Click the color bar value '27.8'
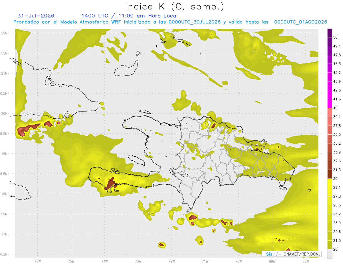This screenshot has height=265, width=343. 337,196
